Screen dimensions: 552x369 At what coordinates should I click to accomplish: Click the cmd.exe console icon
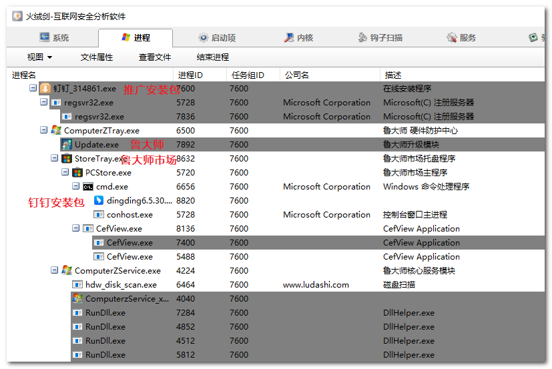point(88,187)
